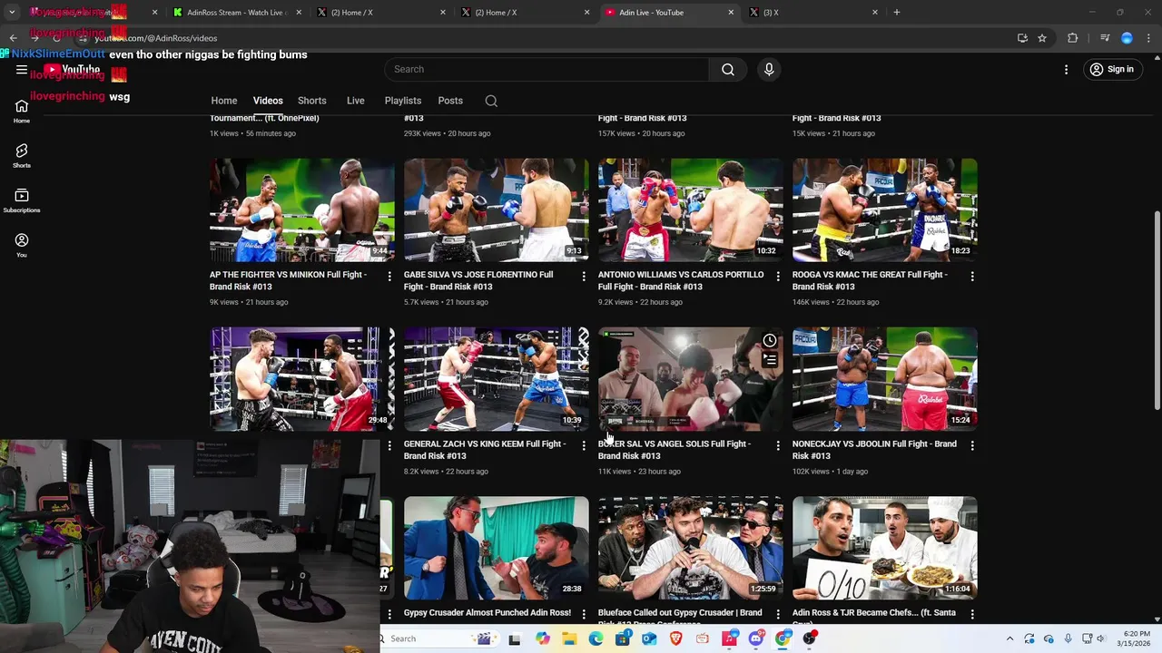
Task: Open options for ROOGA VS KMAC video
Action: coord(972,276)
